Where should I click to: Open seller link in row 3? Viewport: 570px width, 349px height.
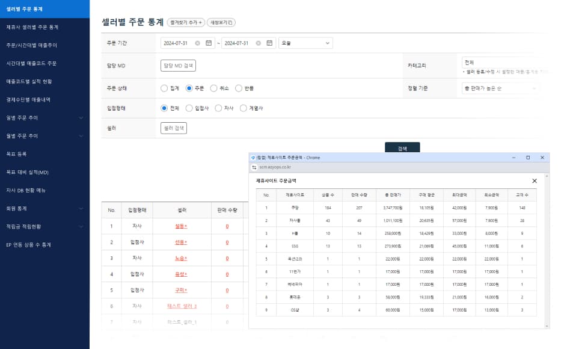[x=181, y=258]
